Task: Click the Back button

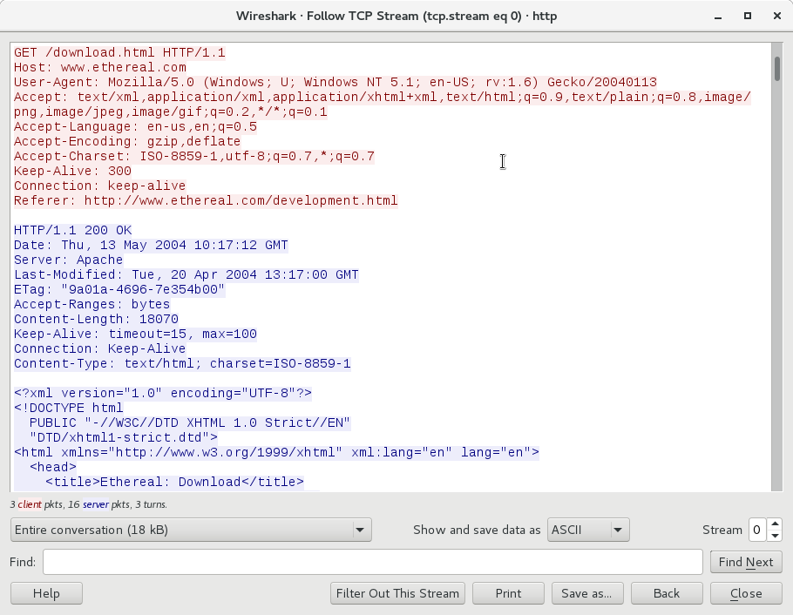Action: pos(667,593)
